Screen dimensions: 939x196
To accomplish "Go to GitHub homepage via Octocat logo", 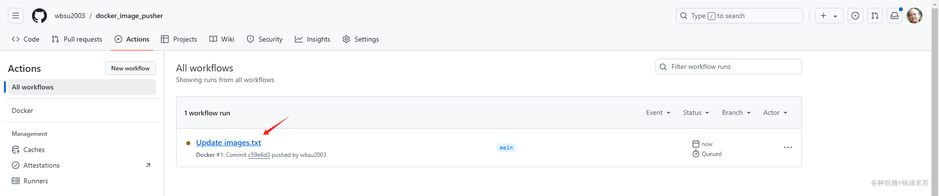I will tap(40, 16).
